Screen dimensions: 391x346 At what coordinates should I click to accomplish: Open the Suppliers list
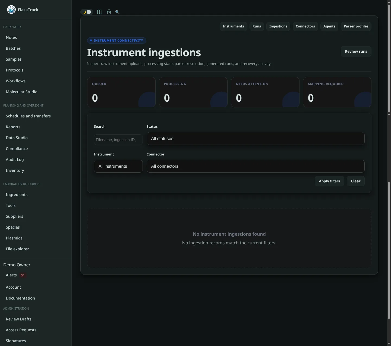tap(14, 216)
